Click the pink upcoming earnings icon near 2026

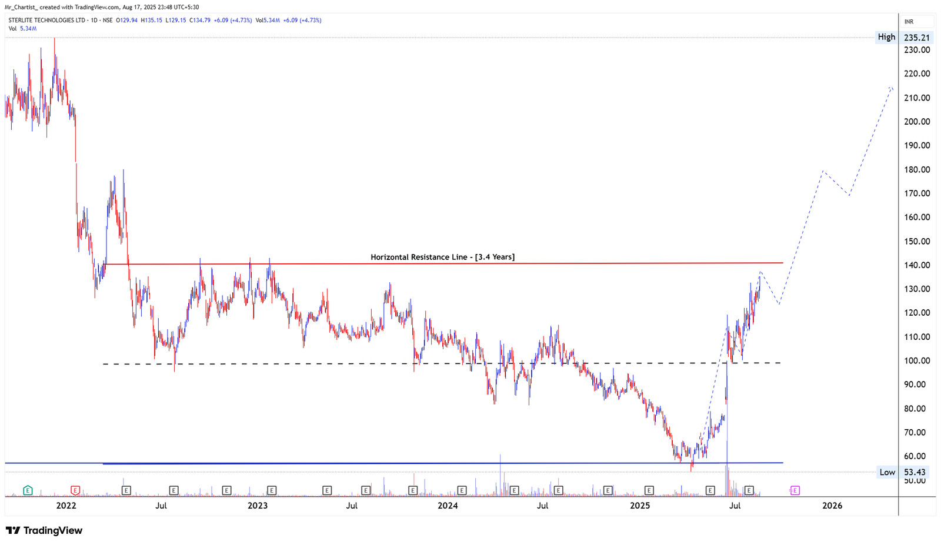click(x=795, y=489)
